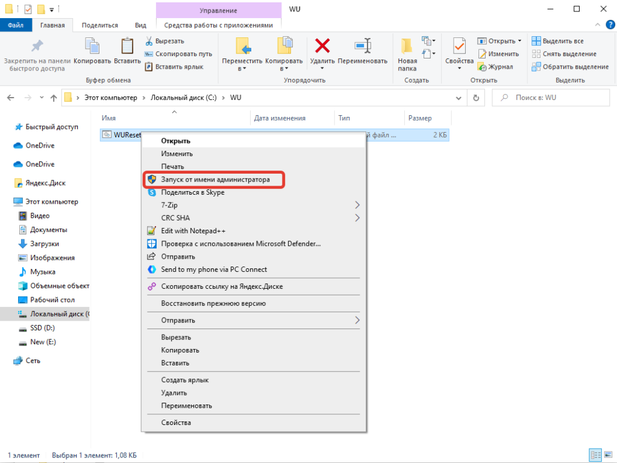Open the Вид ribbon tab
The height and width of the screenshot is (463, 617).
click(140, 25)
